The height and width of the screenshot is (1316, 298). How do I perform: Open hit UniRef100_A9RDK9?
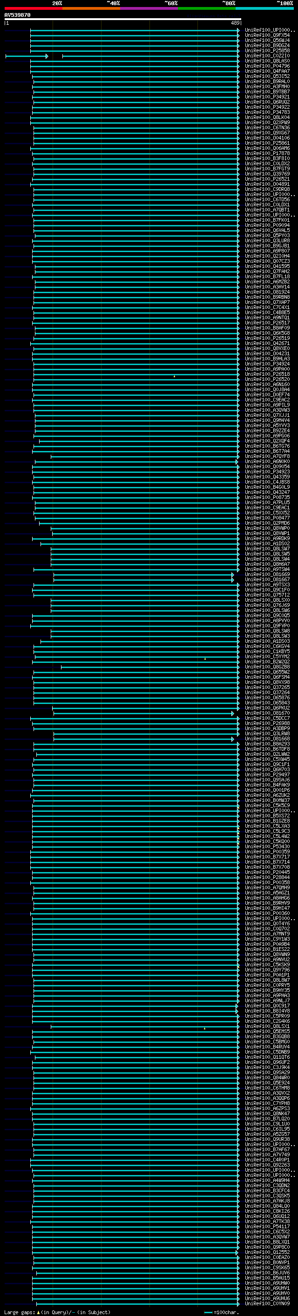tap(267, 538)
